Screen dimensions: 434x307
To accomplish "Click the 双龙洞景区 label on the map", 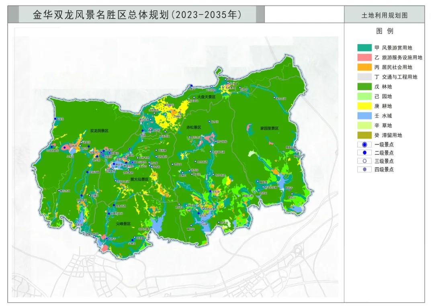I will click(x=99, y=131).
